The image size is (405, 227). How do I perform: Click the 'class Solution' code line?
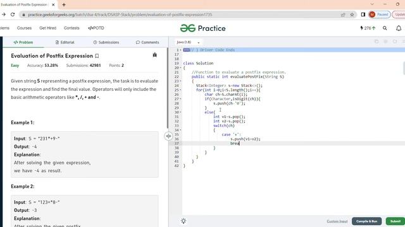[198, 63]
